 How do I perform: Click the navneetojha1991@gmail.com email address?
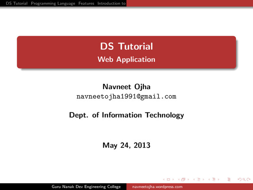click(x=126, y=97)
